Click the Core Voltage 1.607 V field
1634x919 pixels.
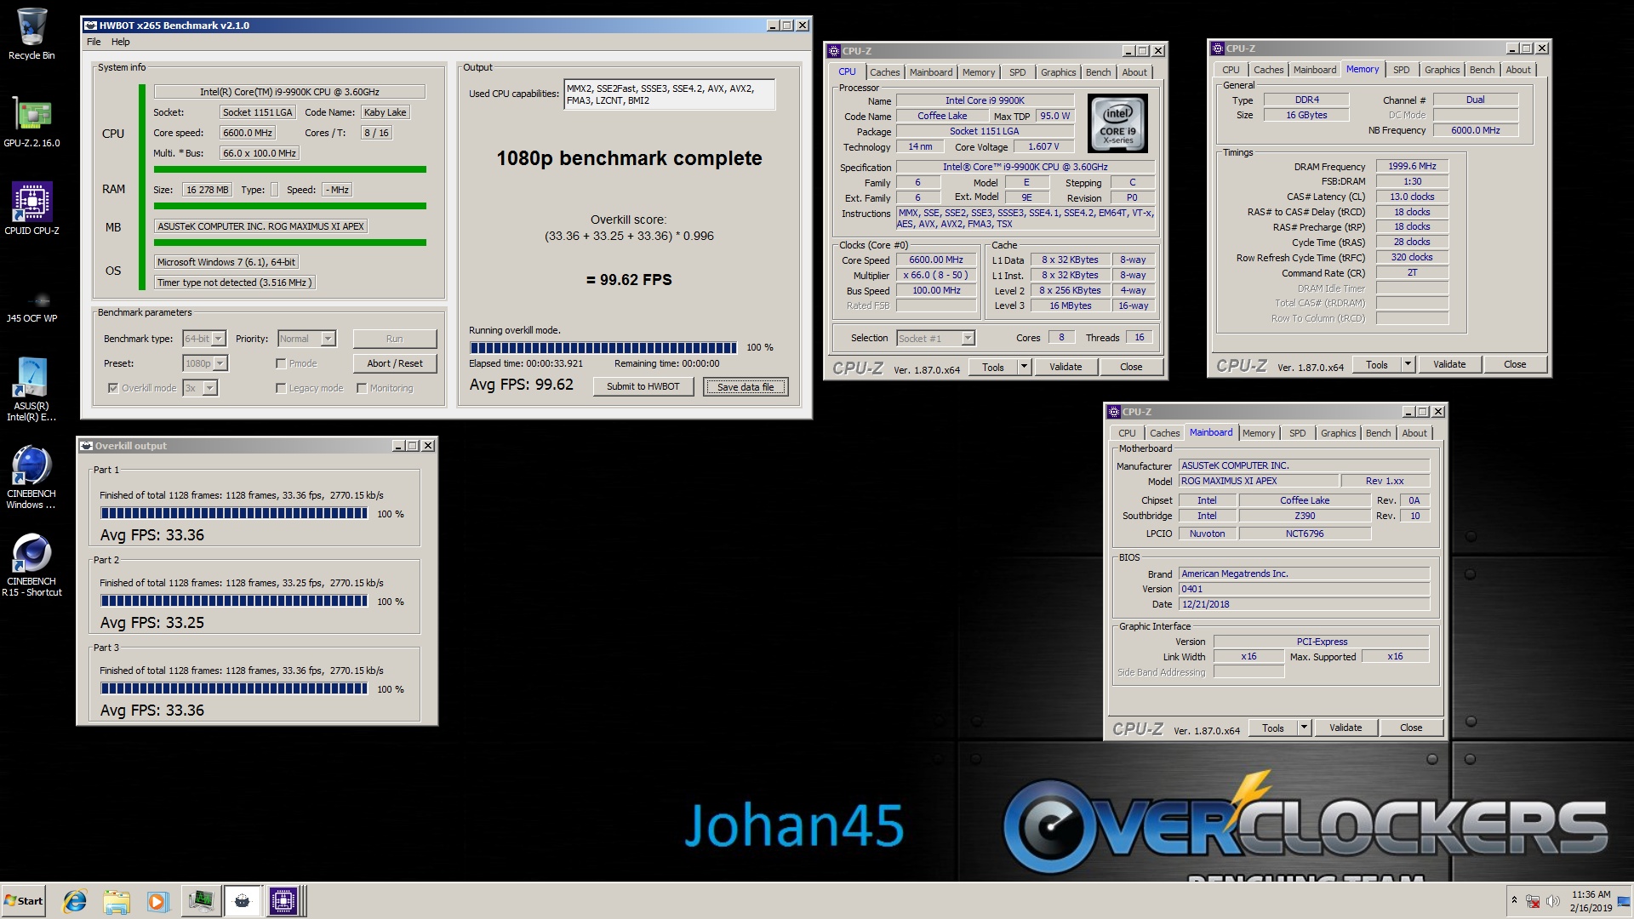click(x=1043, y=146)
